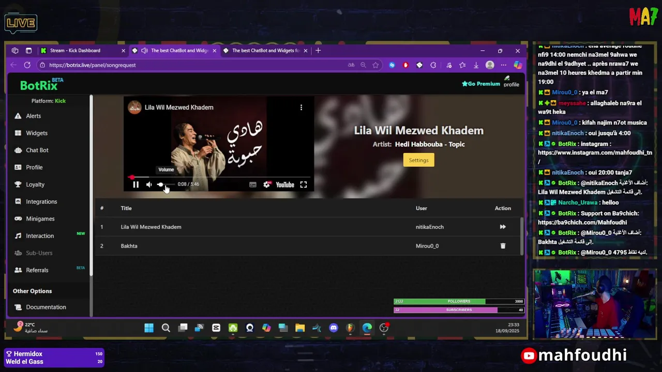Open the Instagram link in chat
The width and height of the screenshot is (662, 372).
point(595,157)
